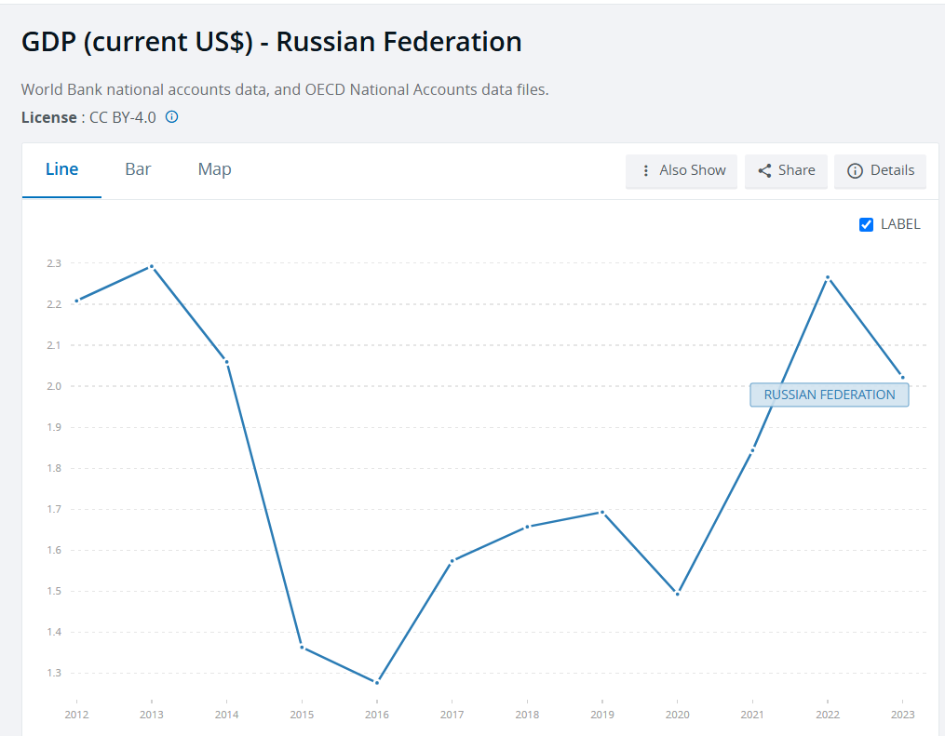Click the Russian Federation series label
Screen dimensions: 945x736
(x=830, y=395)
